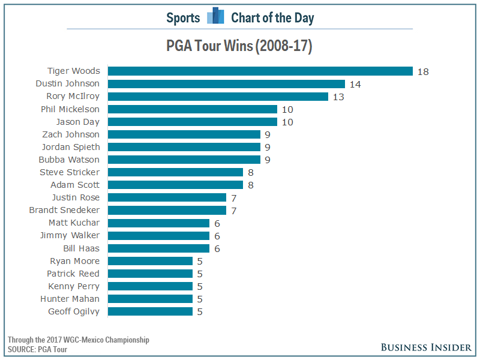Click Rory McIlroy's bar with 13 wins

pyautogui.click(x=218, y=97)
